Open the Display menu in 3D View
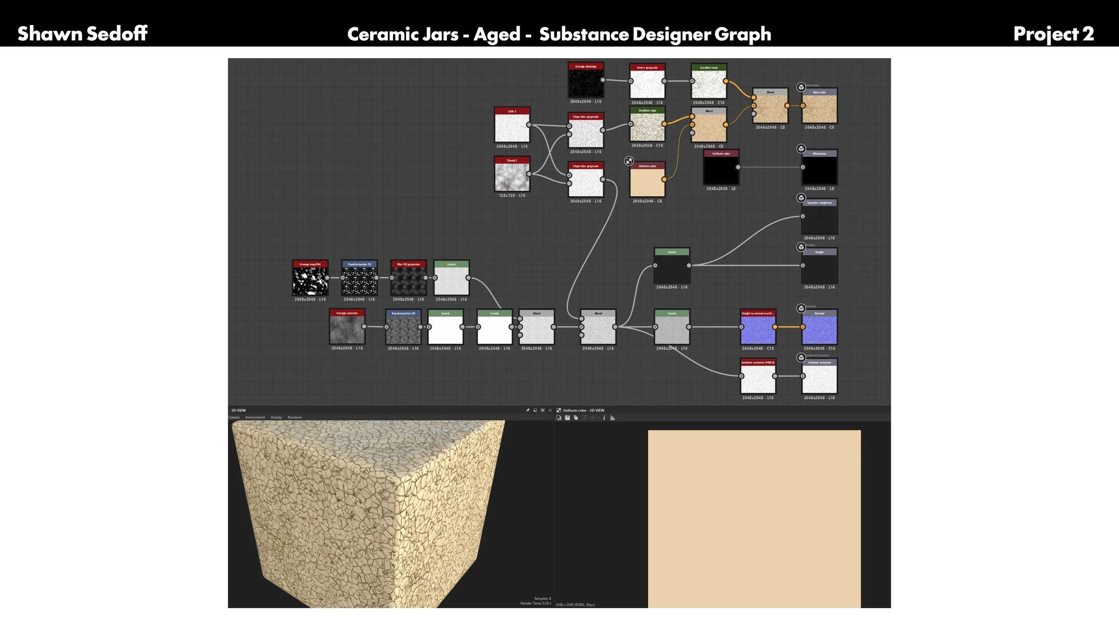The image size is (1119, 629). [x=276, y=417]
